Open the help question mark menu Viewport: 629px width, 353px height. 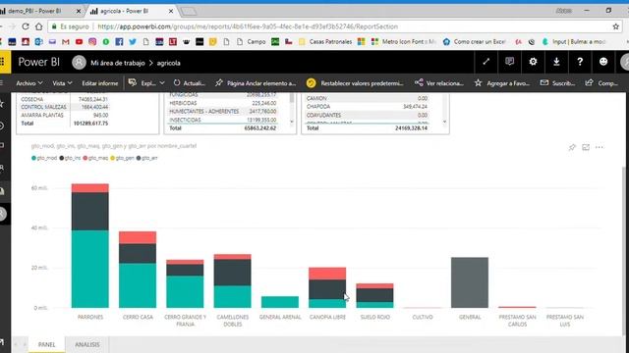(580, 62)
